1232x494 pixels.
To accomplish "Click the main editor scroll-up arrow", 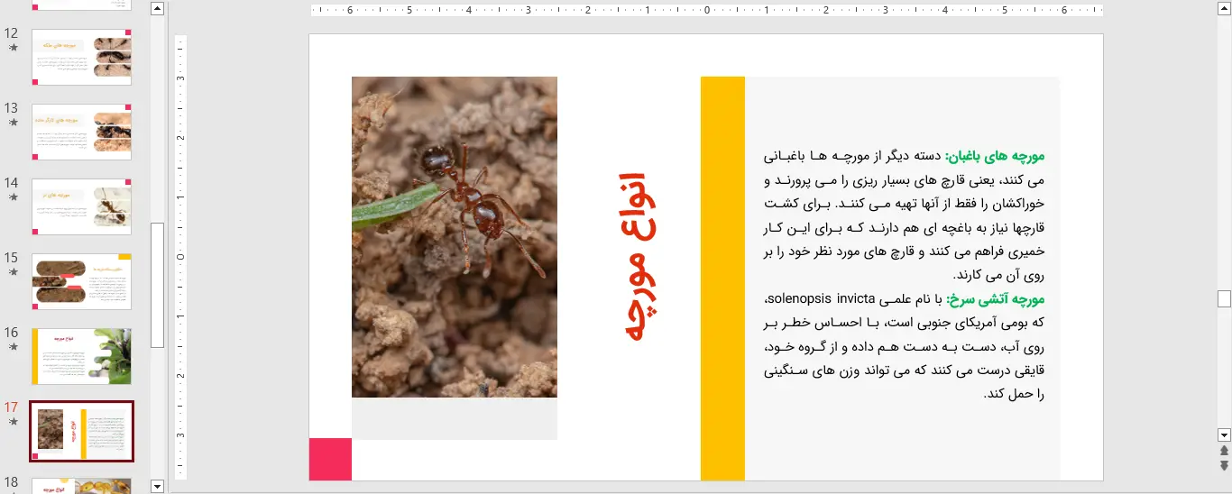I will pyautogui.click(x=1224, y=9).
